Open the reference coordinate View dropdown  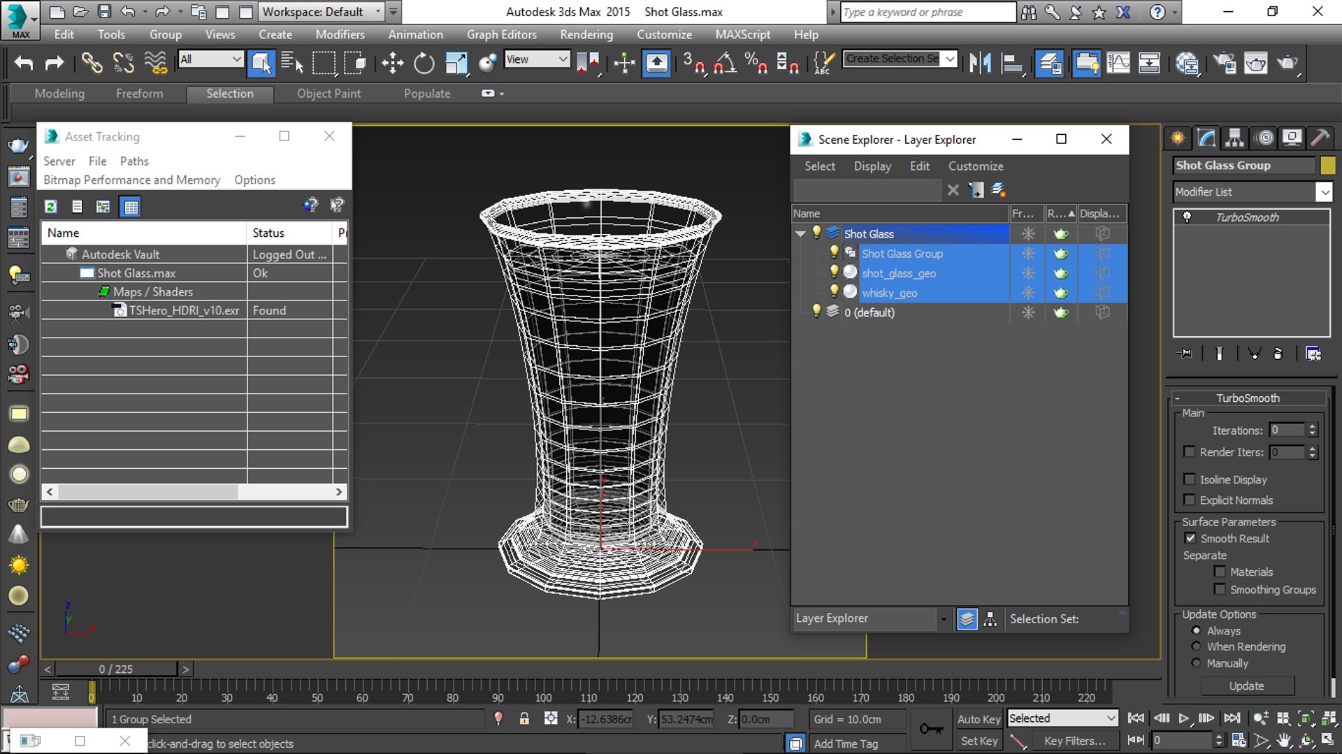pos(537,59)
